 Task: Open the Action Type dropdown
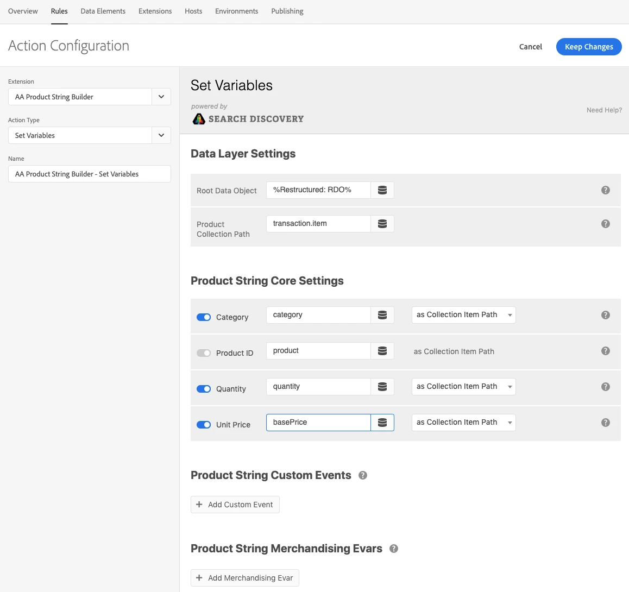coord(161,135)
